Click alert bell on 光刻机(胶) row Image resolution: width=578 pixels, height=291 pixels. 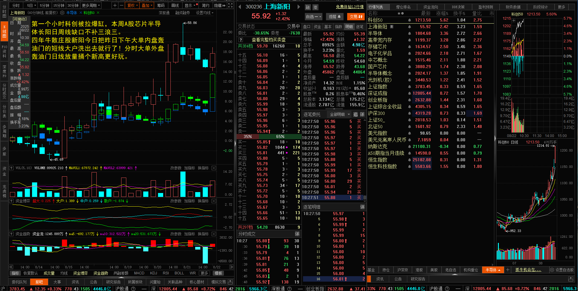click(409, 80)
